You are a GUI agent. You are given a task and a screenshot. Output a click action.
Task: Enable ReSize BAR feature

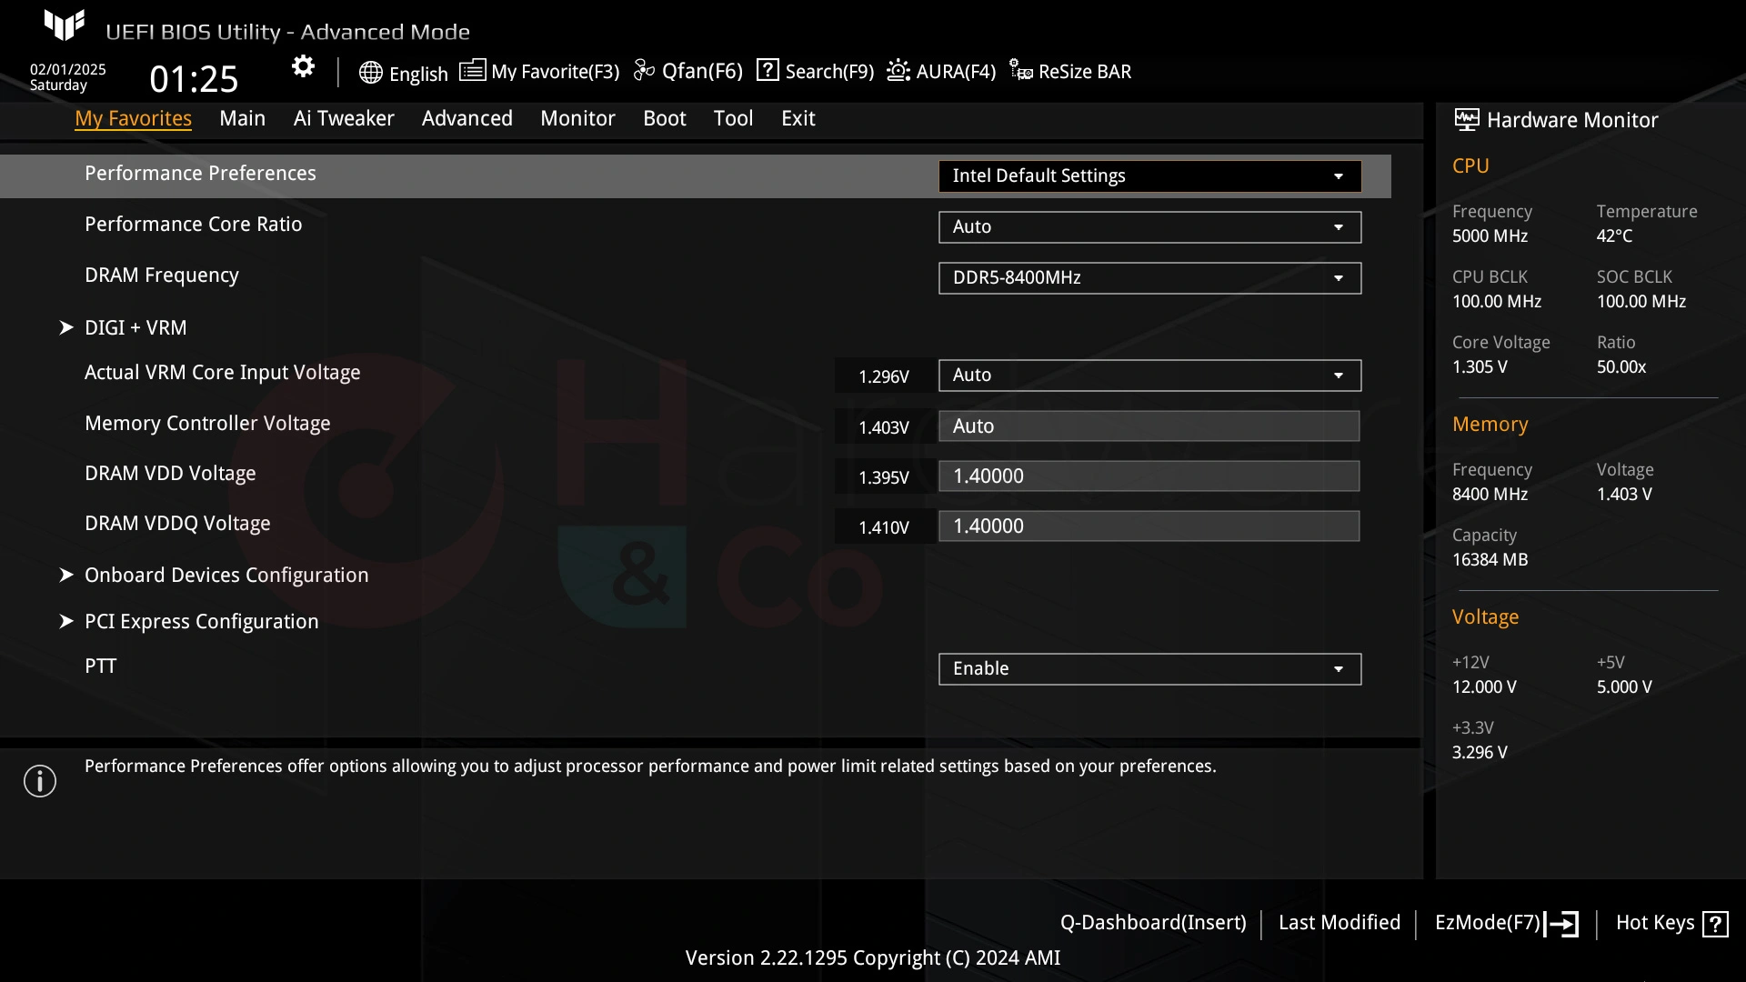pos(1071,72)
